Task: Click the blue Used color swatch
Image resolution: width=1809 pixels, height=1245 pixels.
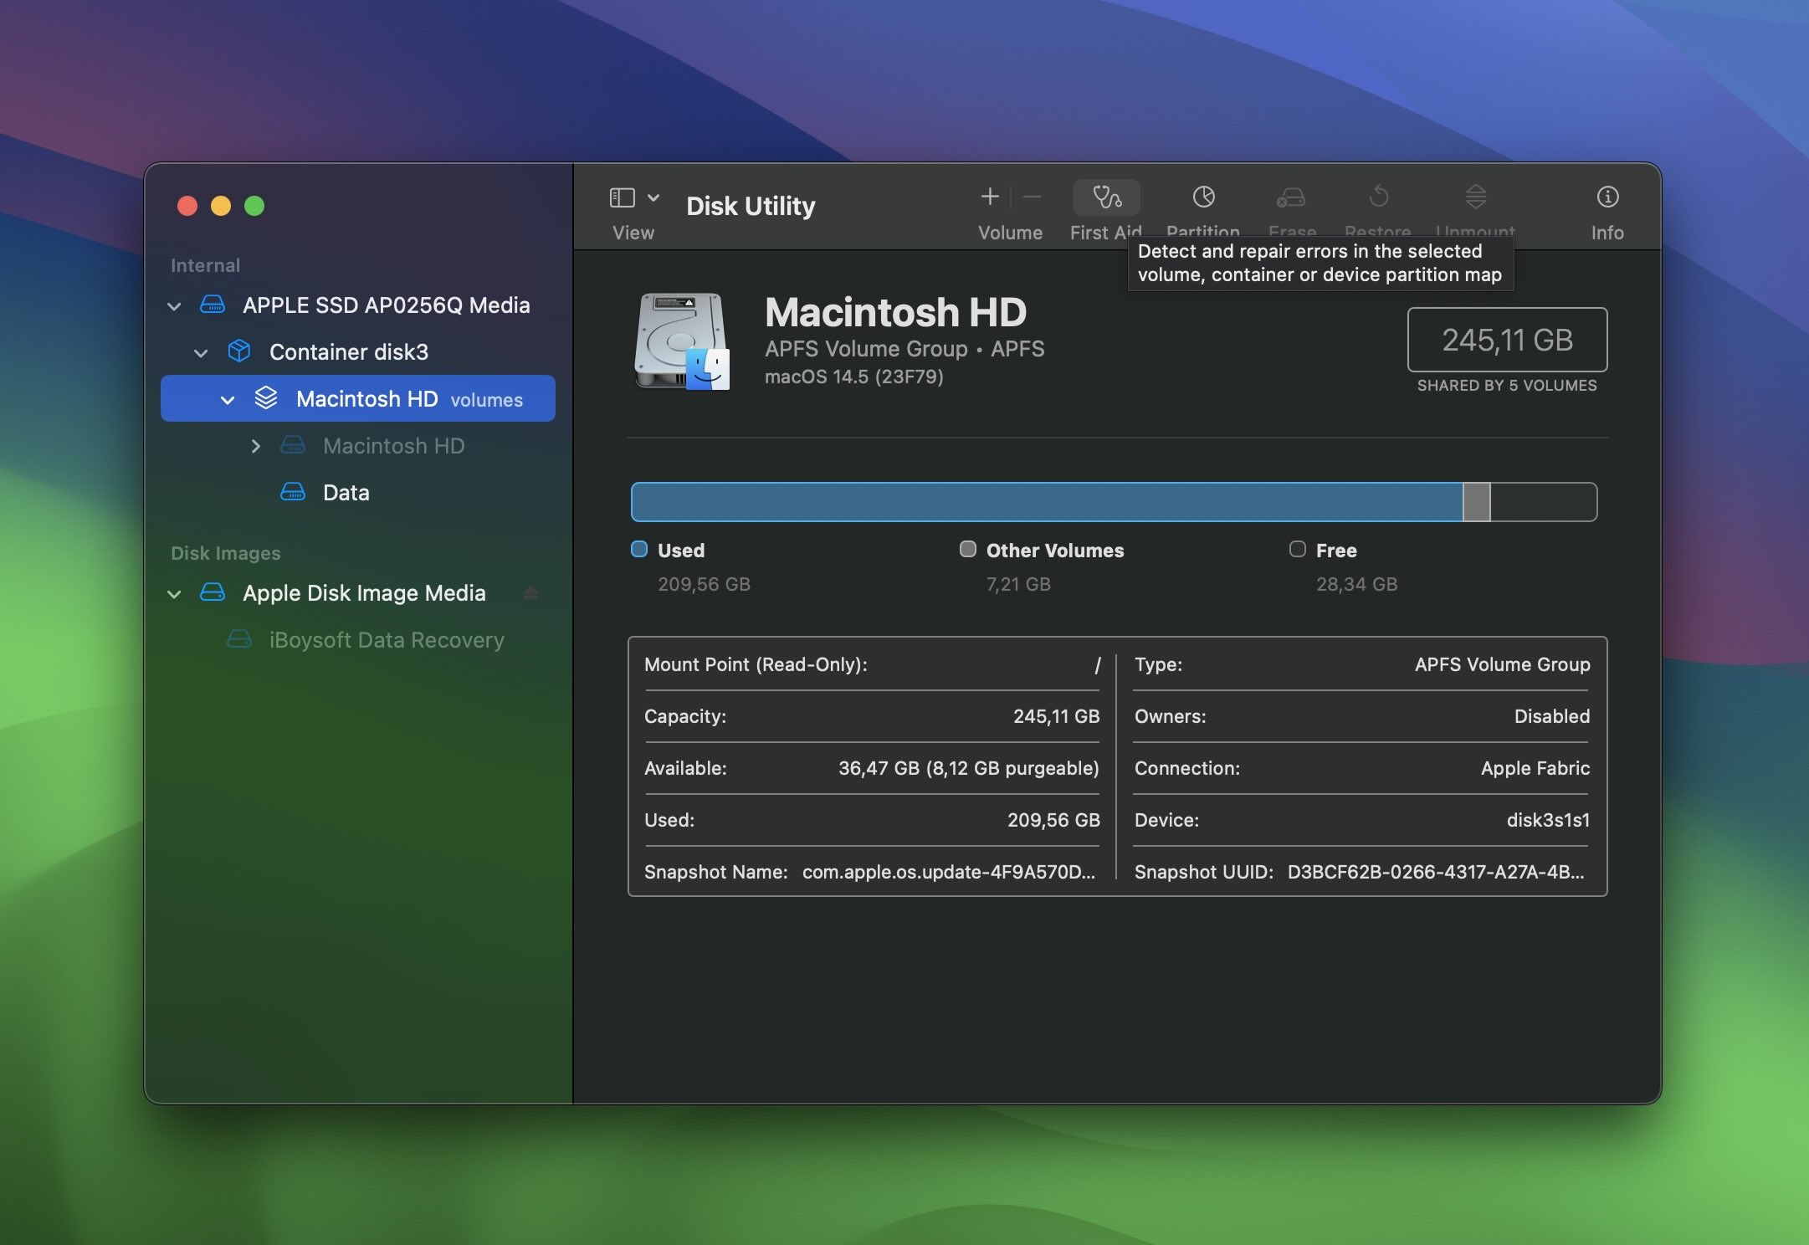Action: pyautogui.click(x=639, y=549)
